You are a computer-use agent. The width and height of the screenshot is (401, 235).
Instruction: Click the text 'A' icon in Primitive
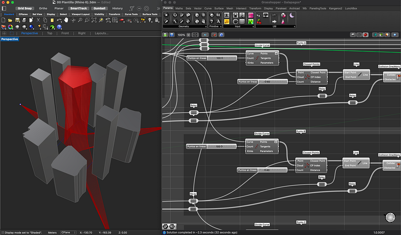click(x=218, y=21)
